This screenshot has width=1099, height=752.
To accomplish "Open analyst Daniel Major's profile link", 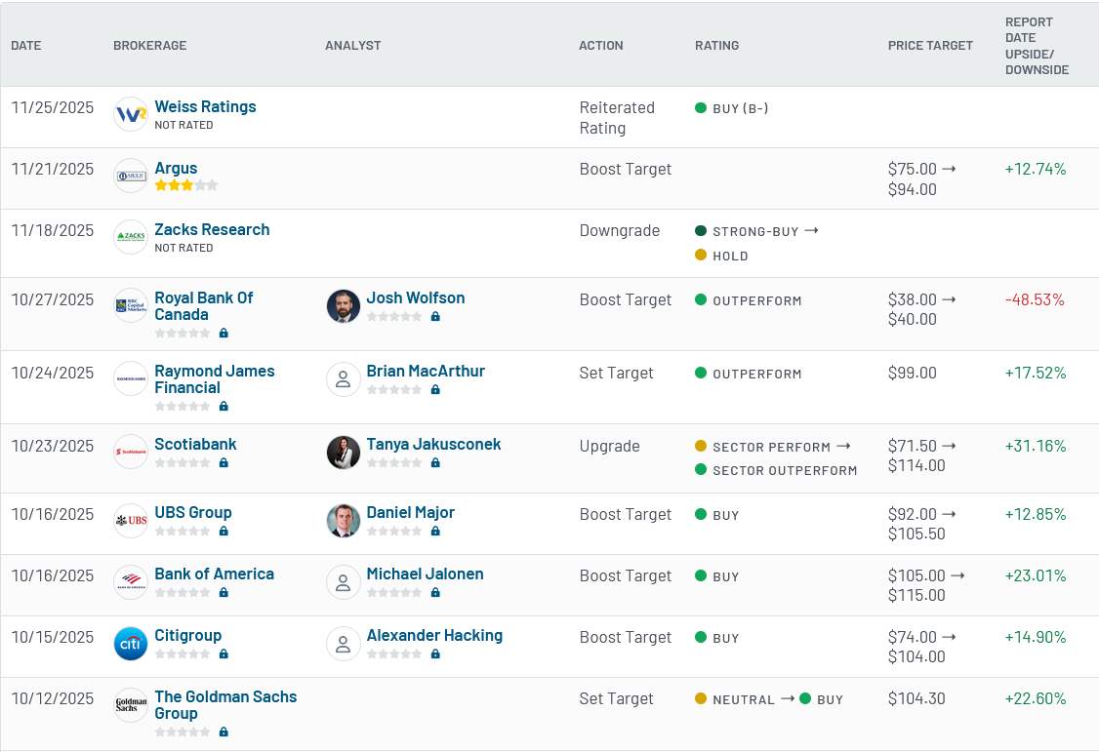I will click(x=411, y=512).
